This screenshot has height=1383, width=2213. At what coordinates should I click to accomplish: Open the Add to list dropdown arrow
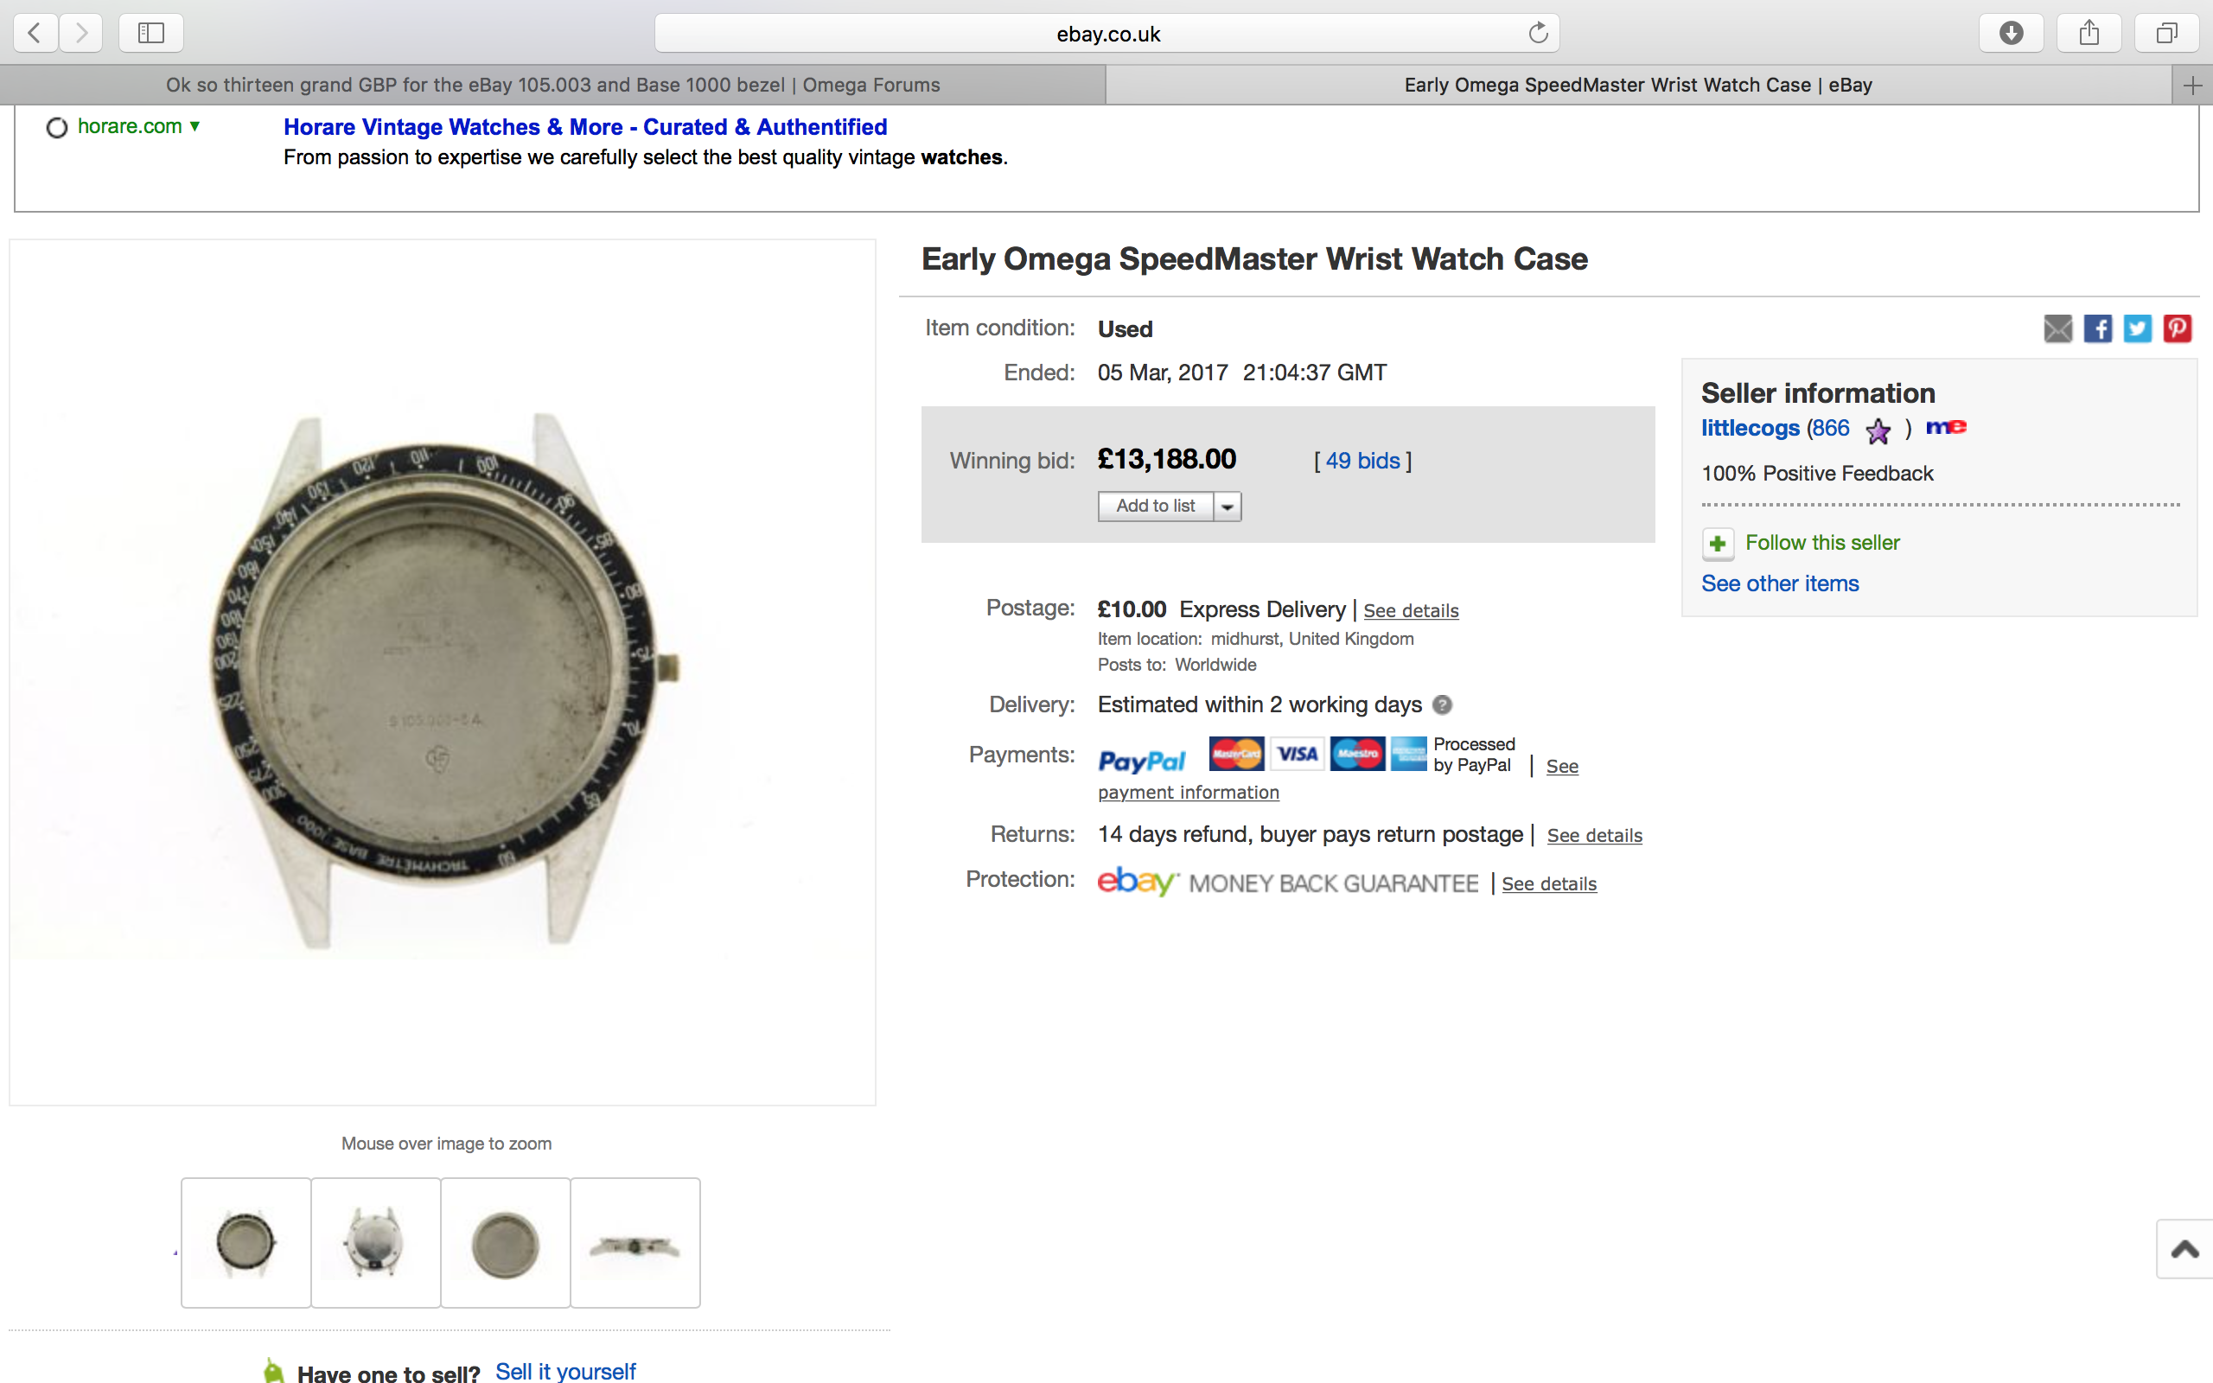[1228, 507]
